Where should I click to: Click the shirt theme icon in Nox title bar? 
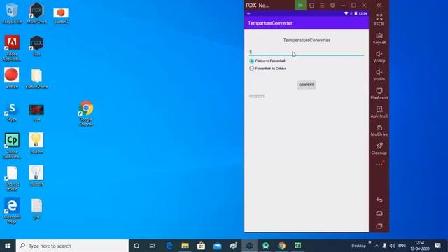pyautogui.click(x=311, y=5)
